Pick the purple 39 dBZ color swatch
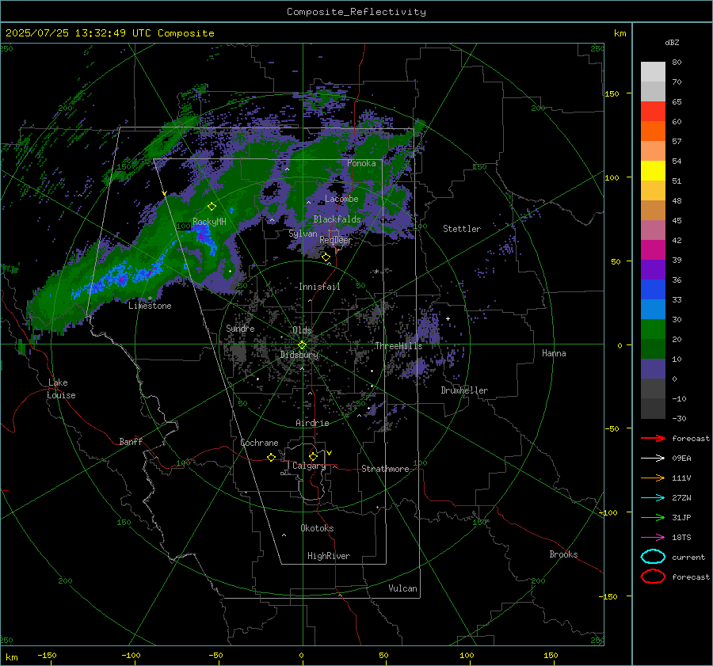Viewport: 713px width, 666px height. [653, 269]
